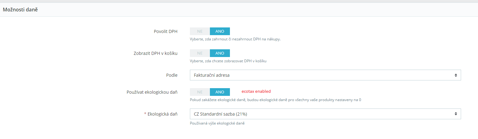Select ANO for Zobrazit DPH v košíku

pyautogui.click(x=220, y=53)
